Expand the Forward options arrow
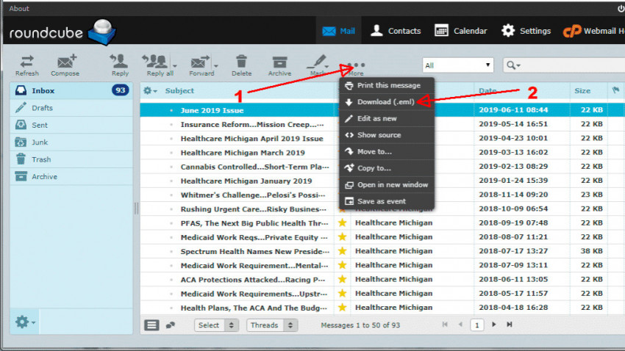625x351 pixels. pyautogui.click(x=215, y=65)
